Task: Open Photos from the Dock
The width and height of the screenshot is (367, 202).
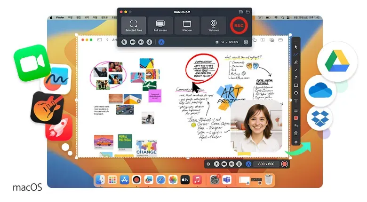Action: click(173, 180)
